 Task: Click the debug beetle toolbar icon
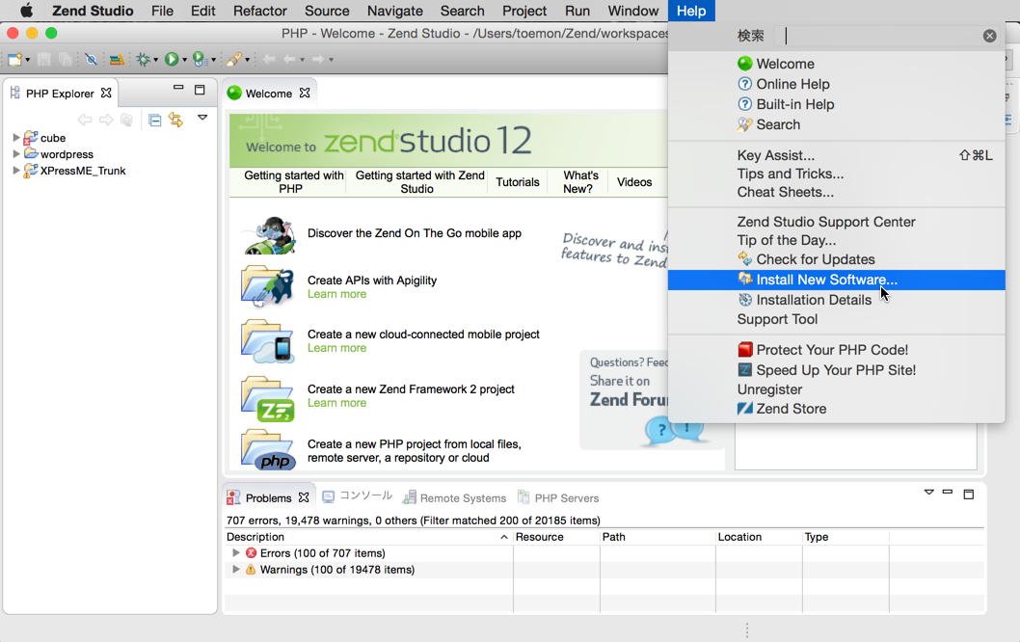[143, 60]
